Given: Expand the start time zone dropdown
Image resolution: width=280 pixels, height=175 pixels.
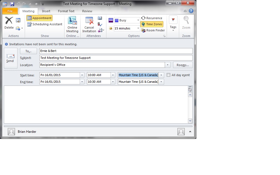Looking at the screenshot, I should pos(162,75).
